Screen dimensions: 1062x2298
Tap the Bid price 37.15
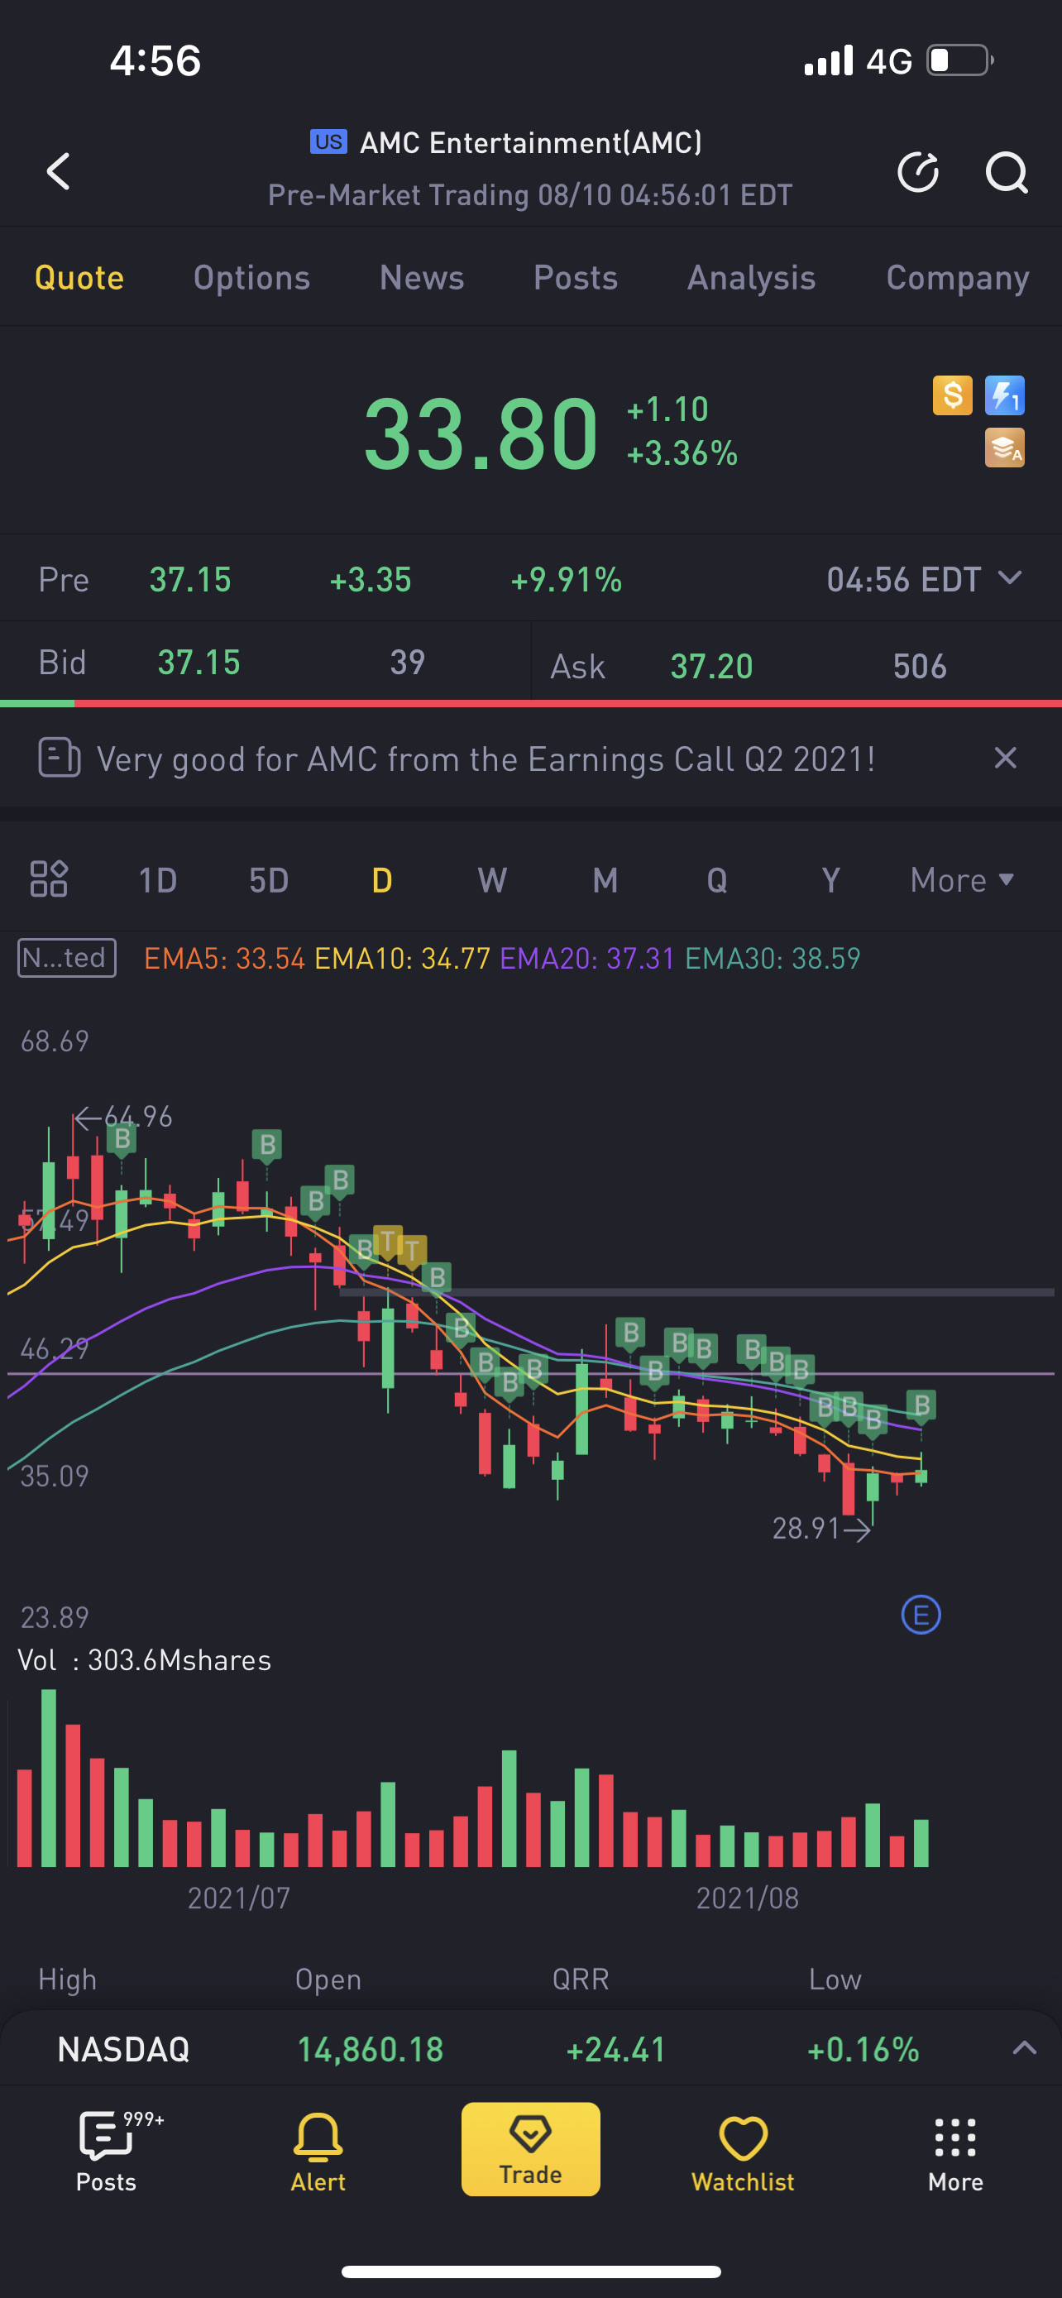click(199, 663)
